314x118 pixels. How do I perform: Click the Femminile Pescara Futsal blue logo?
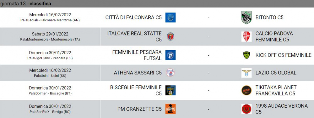pyautogui.click(x=171, y=55)
